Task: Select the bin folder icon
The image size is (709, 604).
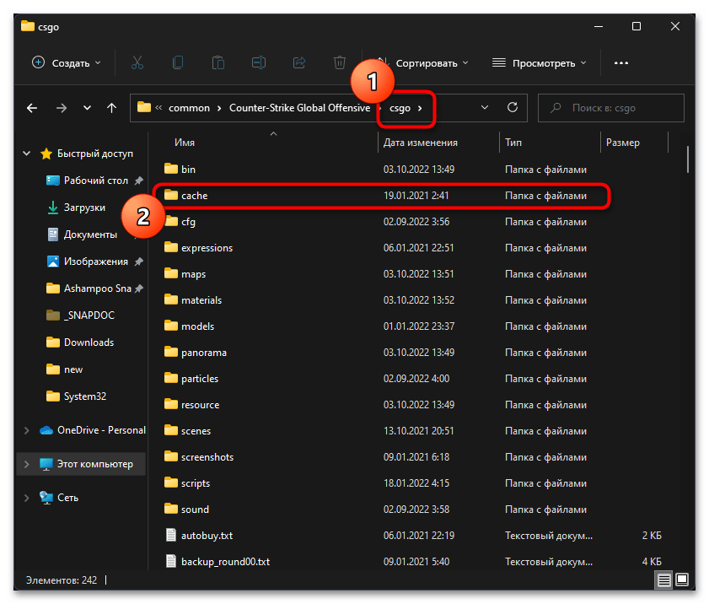Action: (171, 169)
